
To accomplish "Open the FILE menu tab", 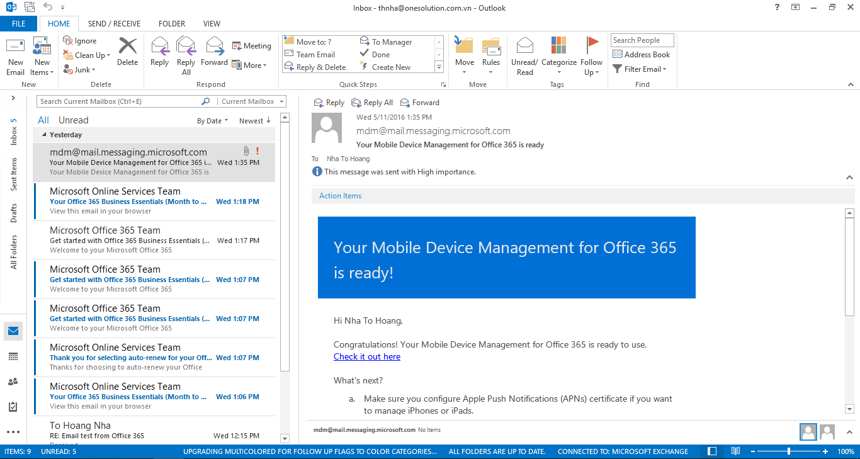I will click(x=19, y=24).
